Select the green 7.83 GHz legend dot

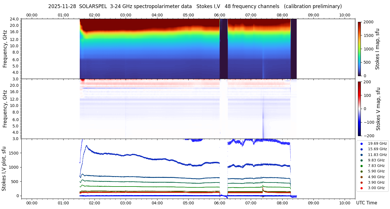click(361, 166)
